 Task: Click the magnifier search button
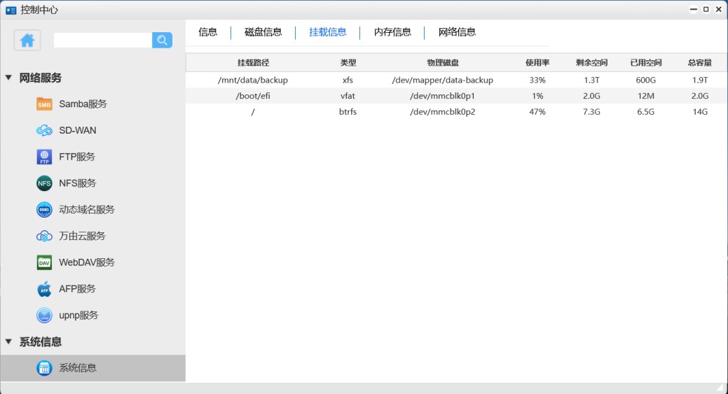[162, 41]
